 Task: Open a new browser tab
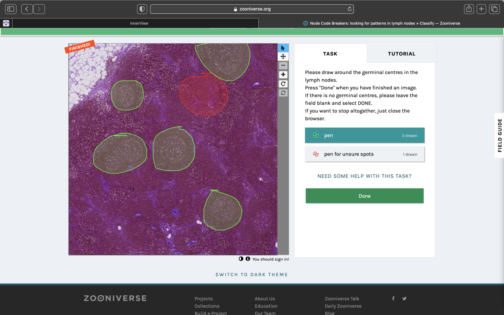pos(481,9)
